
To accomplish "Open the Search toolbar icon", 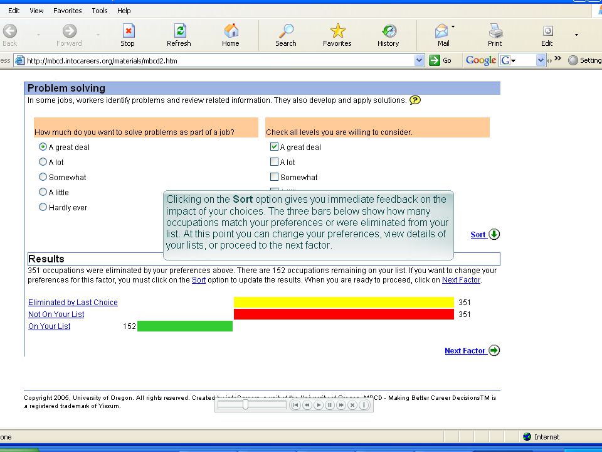I will [x=286, y=31].
